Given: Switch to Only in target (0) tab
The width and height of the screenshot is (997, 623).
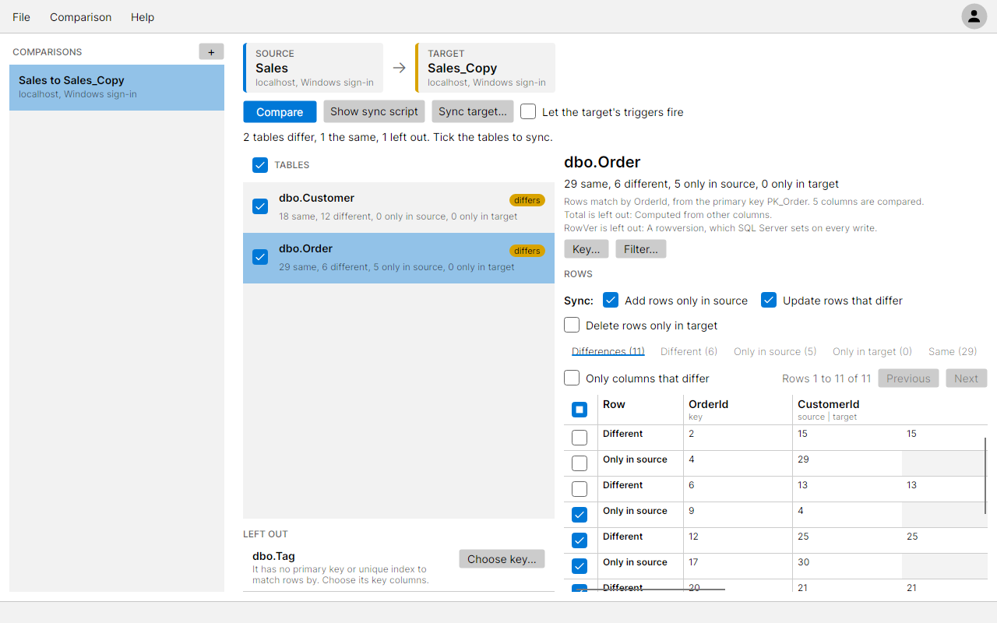Looking at the screenshot, I should point(872,351).
